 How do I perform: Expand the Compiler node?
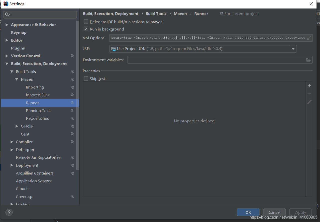click(12, 142)
